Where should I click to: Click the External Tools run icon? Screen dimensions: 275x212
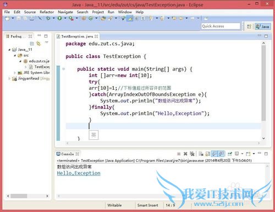point(71,18)
